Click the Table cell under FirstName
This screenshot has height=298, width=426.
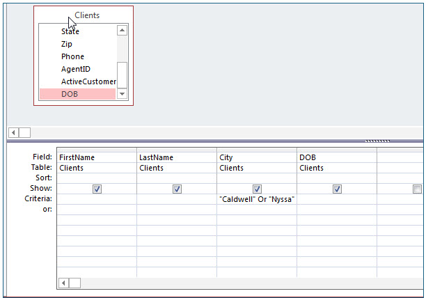(x=97, y=168)
